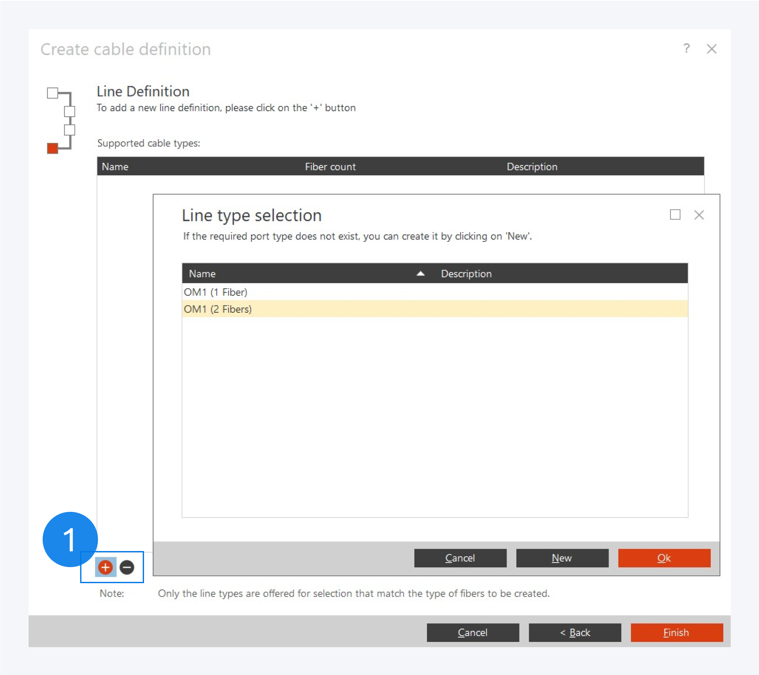This screenshot has height=675, width=759.
Task: Maximize the Line type selection dialog
Action: [x=675, y=215]
